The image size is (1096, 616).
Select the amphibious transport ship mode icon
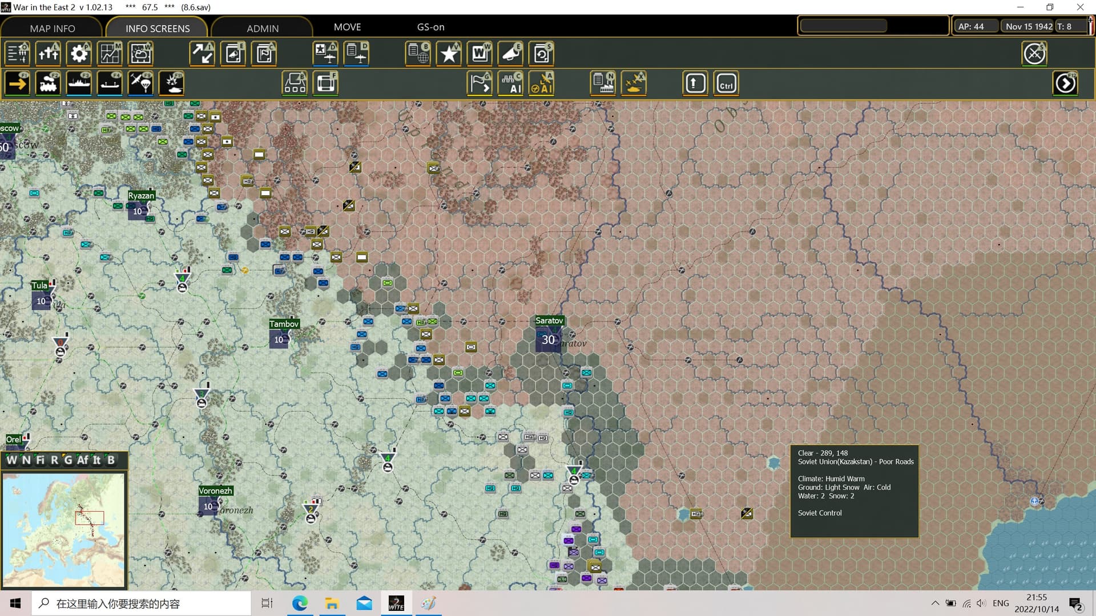point(110,83)
